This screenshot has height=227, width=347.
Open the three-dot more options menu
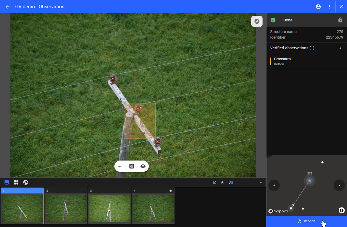(330, 7)
